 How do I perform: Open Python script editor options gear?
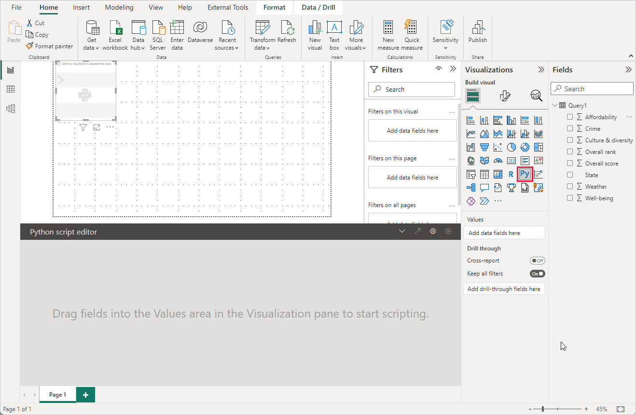[x=432, y=231]
